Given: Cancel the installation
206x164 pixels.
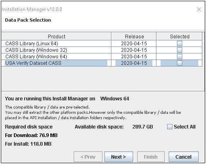Looking at the screenshot, I should coord(183,157).
